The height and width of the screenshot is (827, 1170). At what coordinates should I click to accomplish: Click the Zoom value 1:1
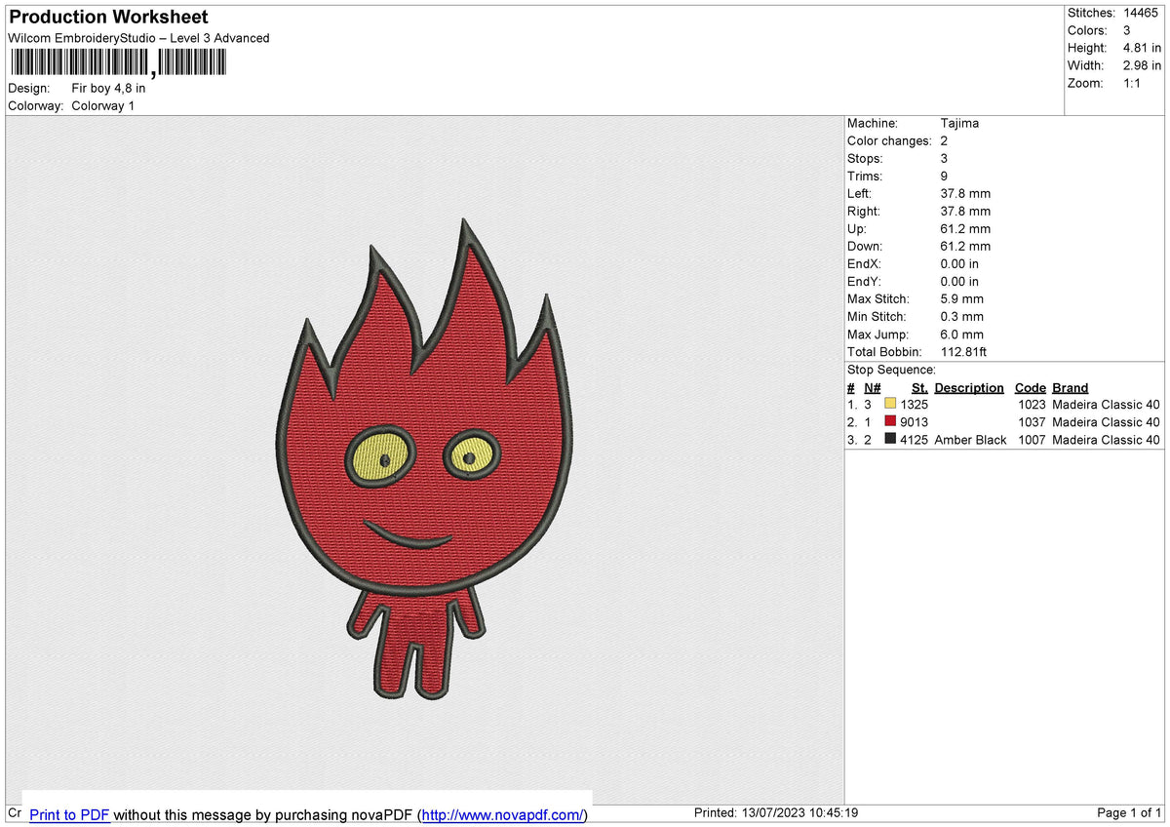pyautogui.click(x=1133, y=83)
